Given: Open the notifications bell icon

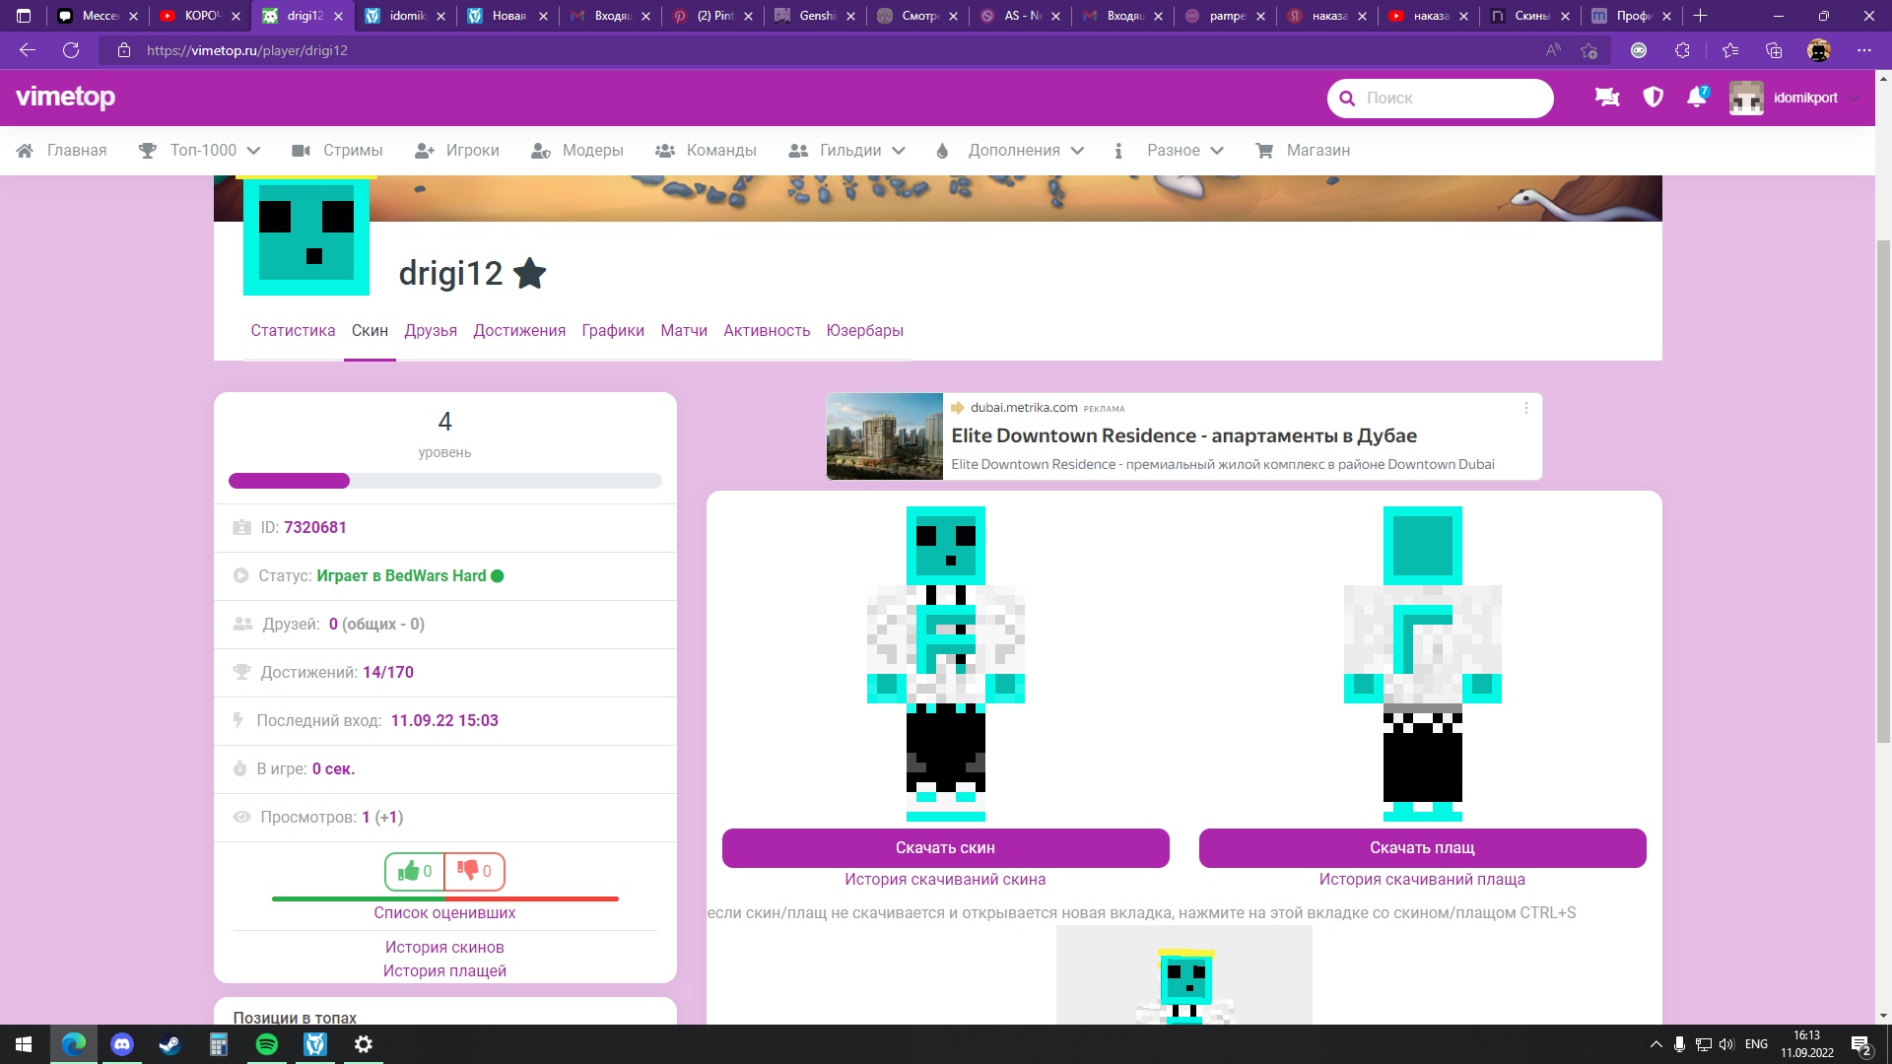Looking at the screenshot, I should pyautogui.click(x=1696, y=97).
